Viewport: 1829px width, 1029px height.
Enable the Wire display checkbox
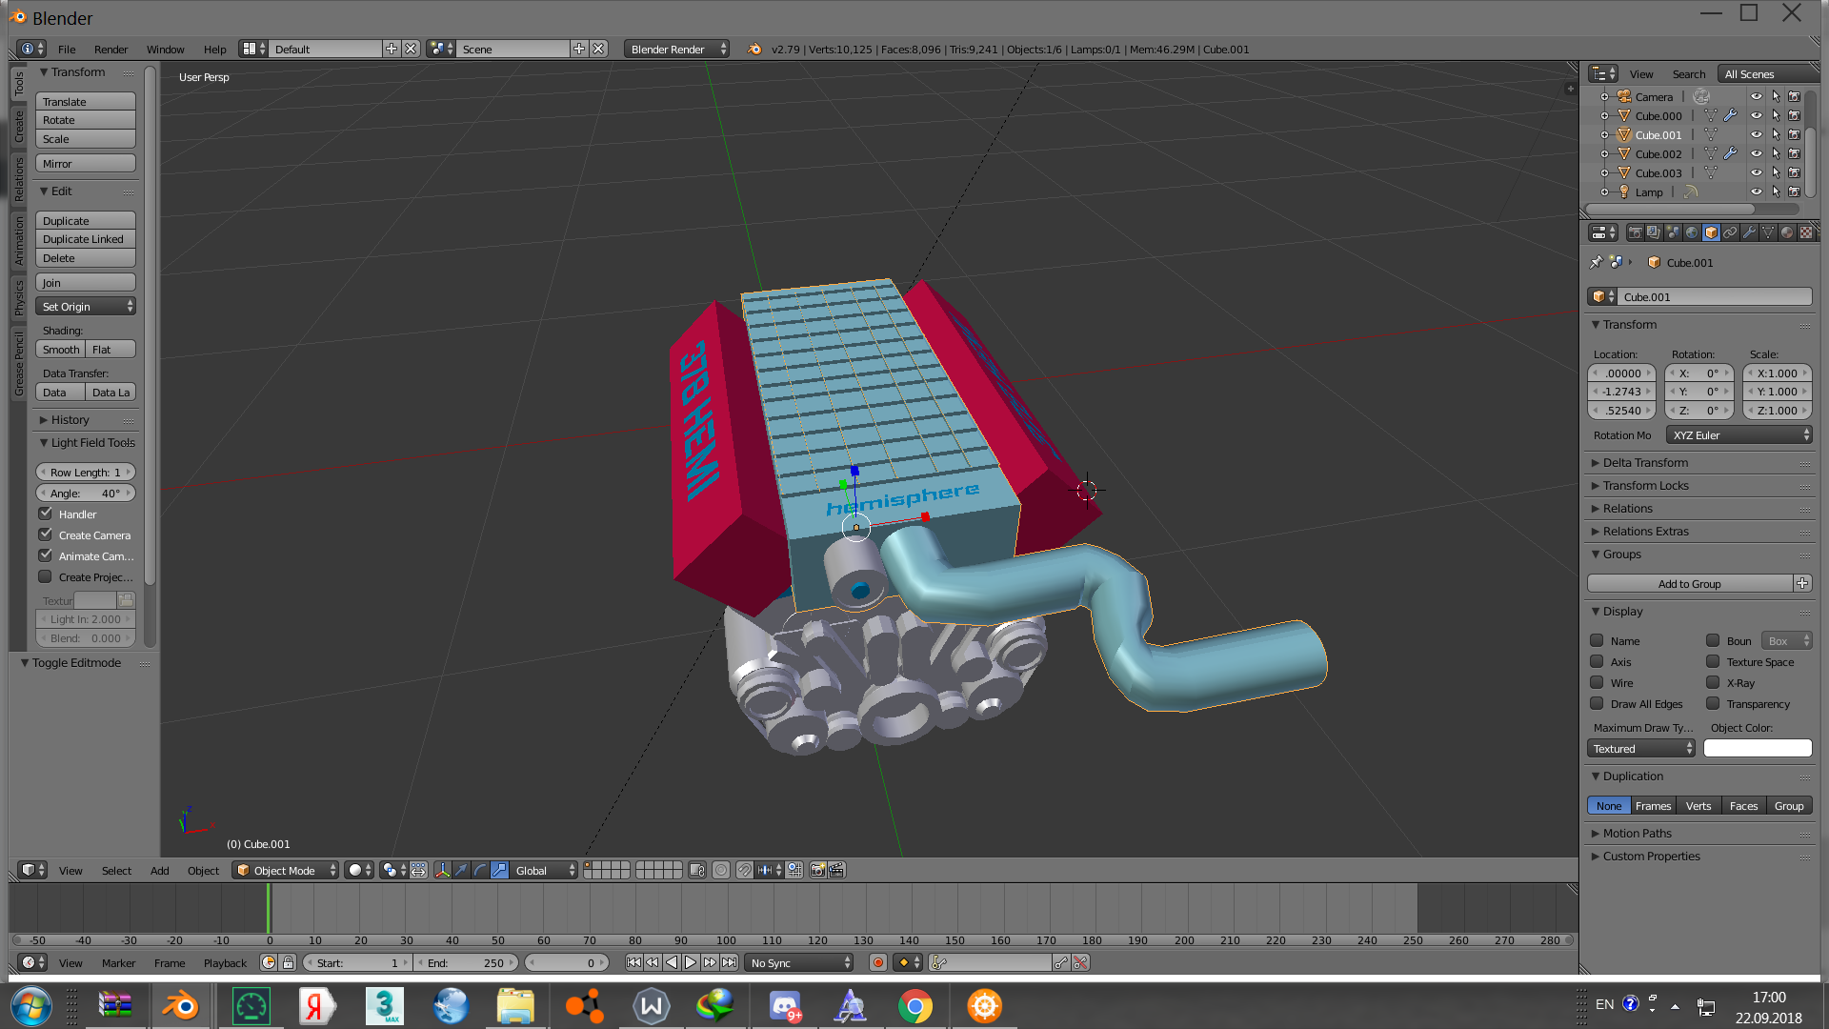(x=1597, y=682)
